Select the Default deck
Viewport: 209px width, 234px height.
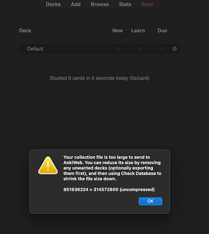(x=35, y=49)
